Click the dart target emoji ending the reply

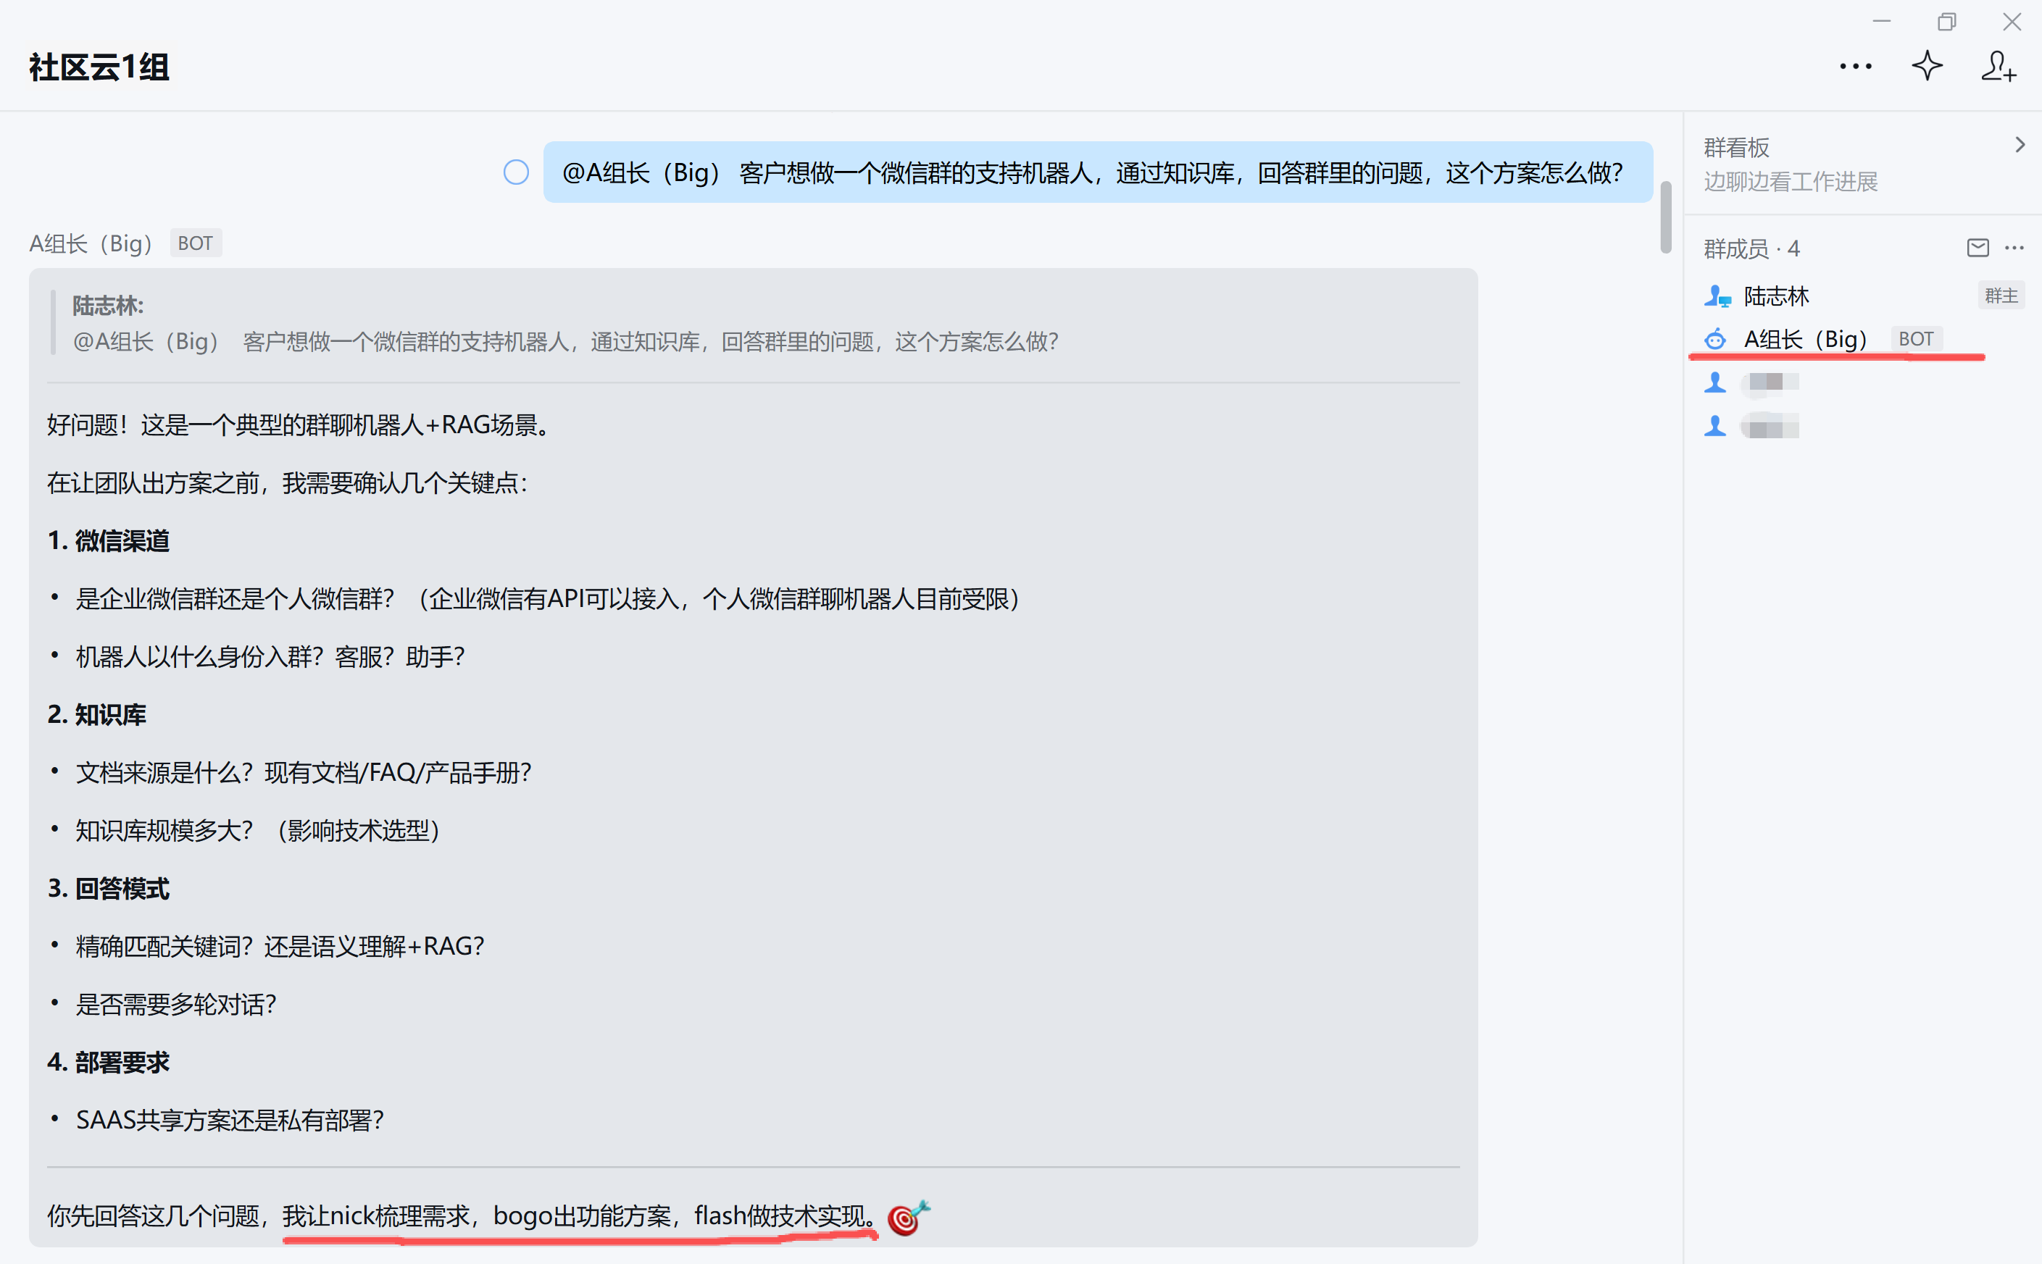pyautogui.click(x=908, y=1218)
